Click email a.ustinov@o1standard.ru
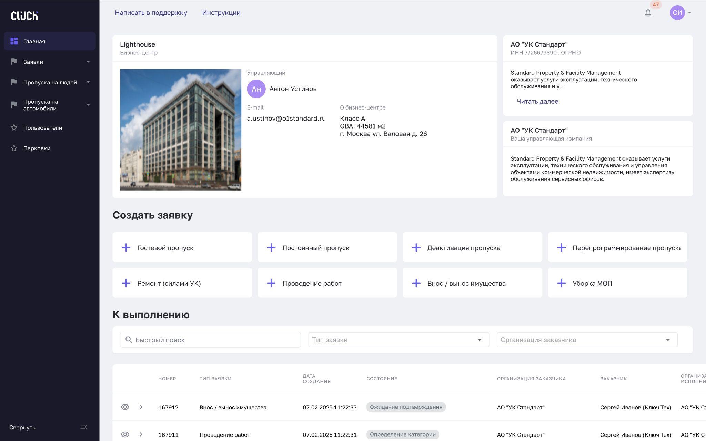The image size is (706, 441). [x=286, y=119]
